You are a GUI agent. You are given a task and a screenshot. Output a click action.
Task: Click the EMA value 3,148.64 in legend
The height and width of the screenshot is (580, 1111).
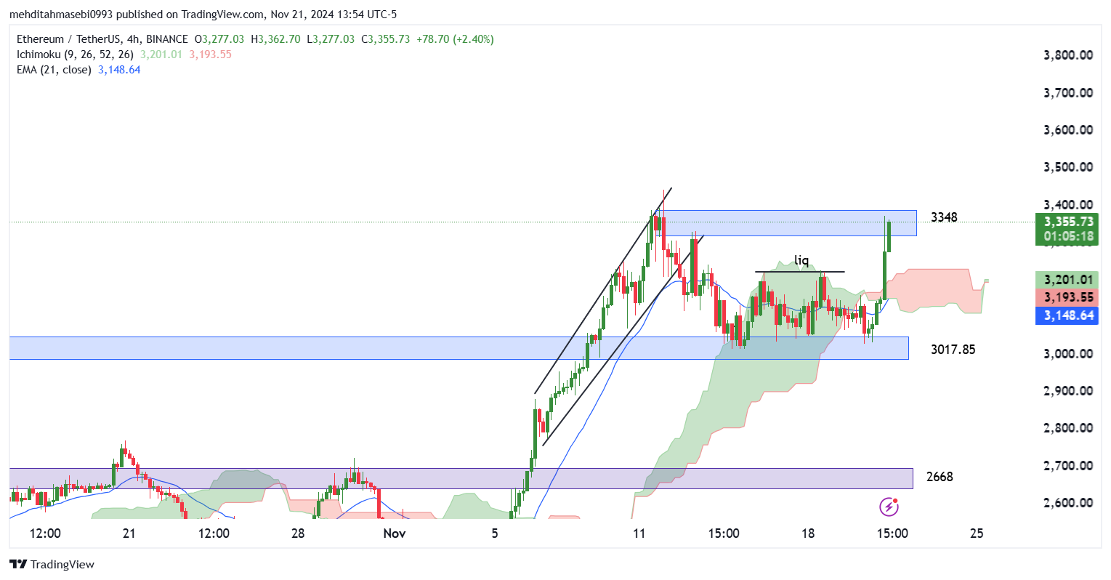click(x=119, y=70)
